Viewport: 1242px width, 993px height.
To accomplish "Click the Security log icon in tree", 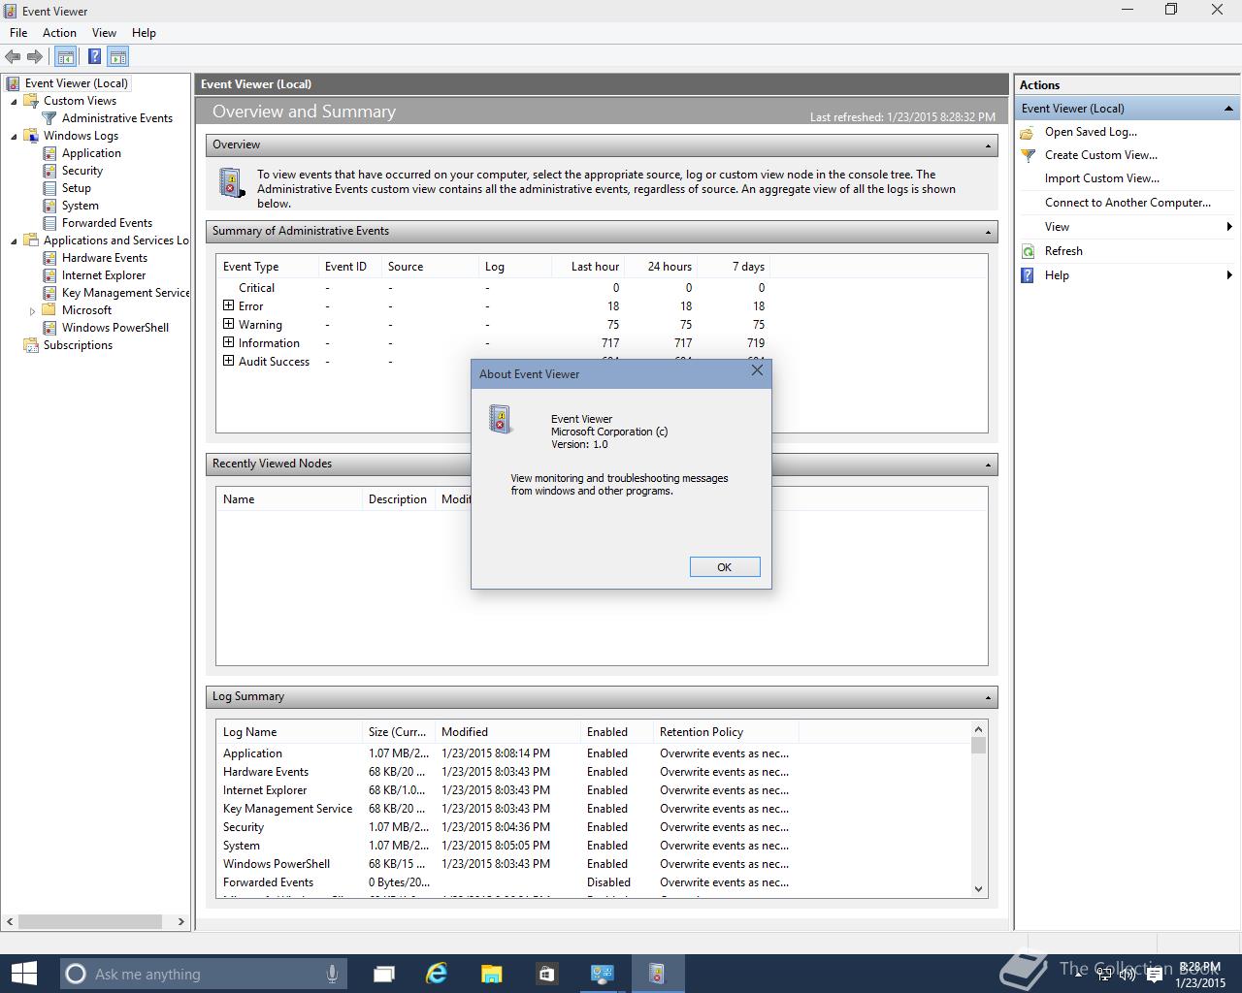I will 49,171.
